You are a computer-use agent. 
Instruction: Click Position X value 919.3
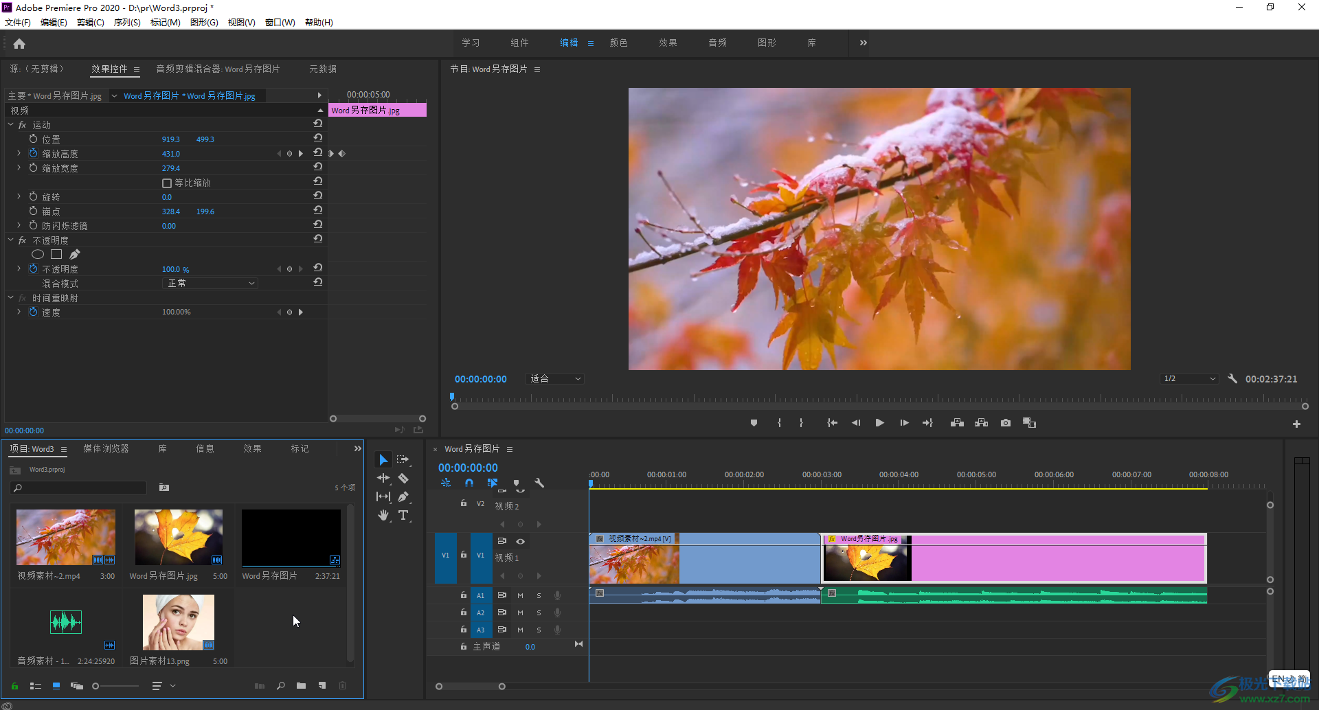(170, 139)
